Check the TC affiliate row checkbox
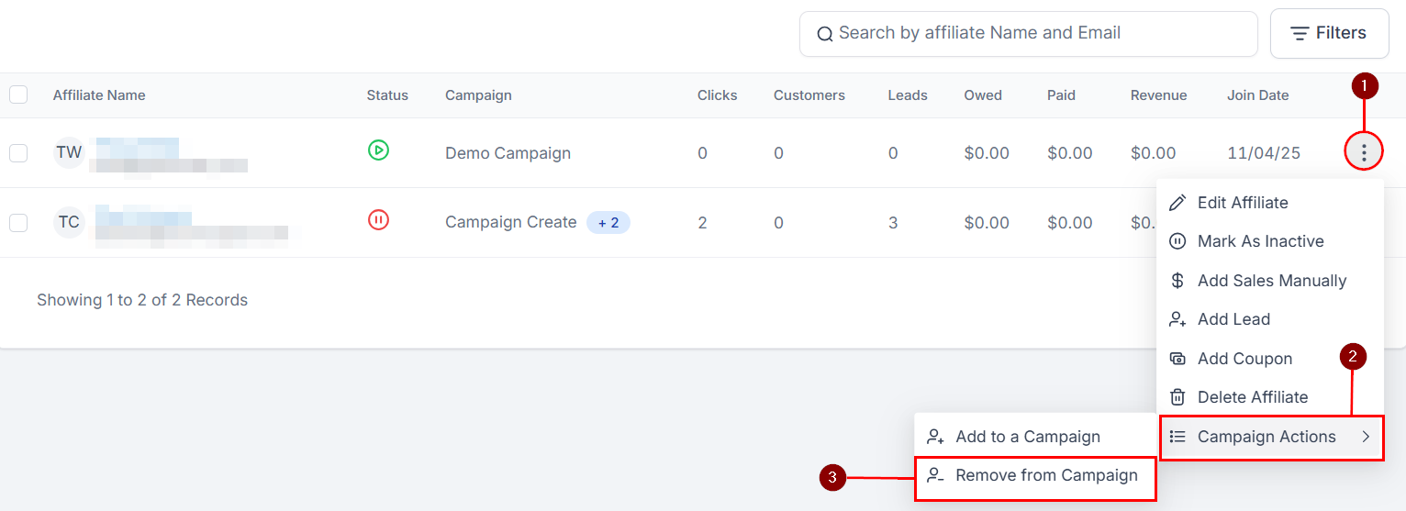Image resolution: width=1406 pixels, height=511 pixels. pos(18,222)
